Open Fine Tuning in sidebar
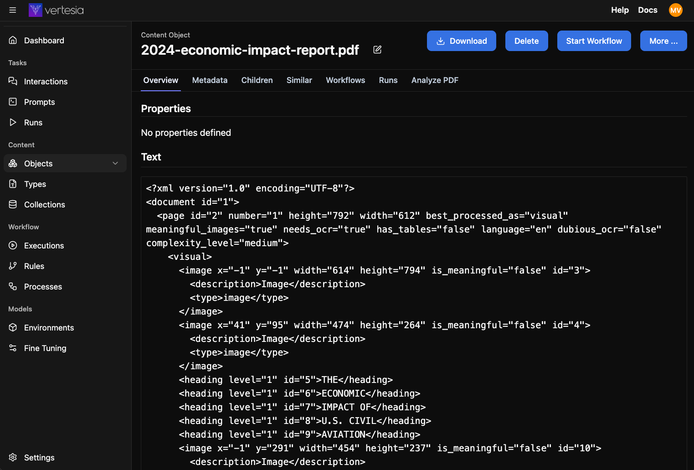The height and width of the screenshot is (470, 694). 65,348
